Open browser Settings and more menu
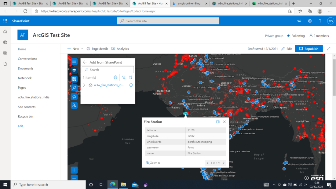Viewport: 336px width, 189px height. (330, 11)
